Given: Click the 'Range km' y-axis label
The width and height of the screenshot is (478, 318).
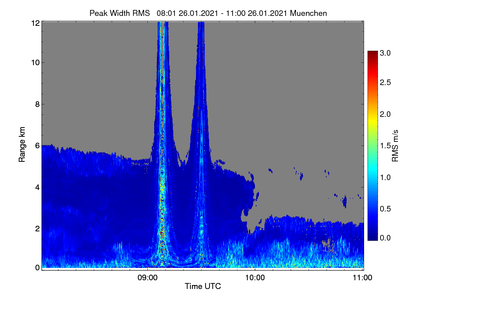Looking at the screenshot, I should pos(22,145).
